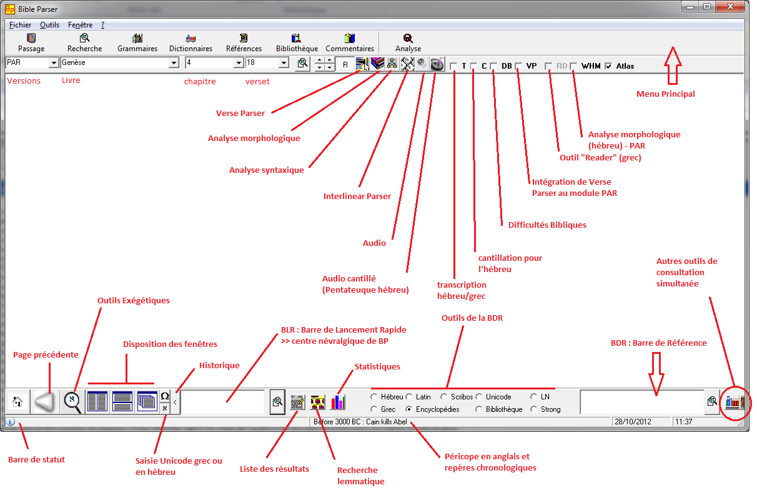
Task: Arrange windows in horizontal rows layout
Action: tap(122, 402)
